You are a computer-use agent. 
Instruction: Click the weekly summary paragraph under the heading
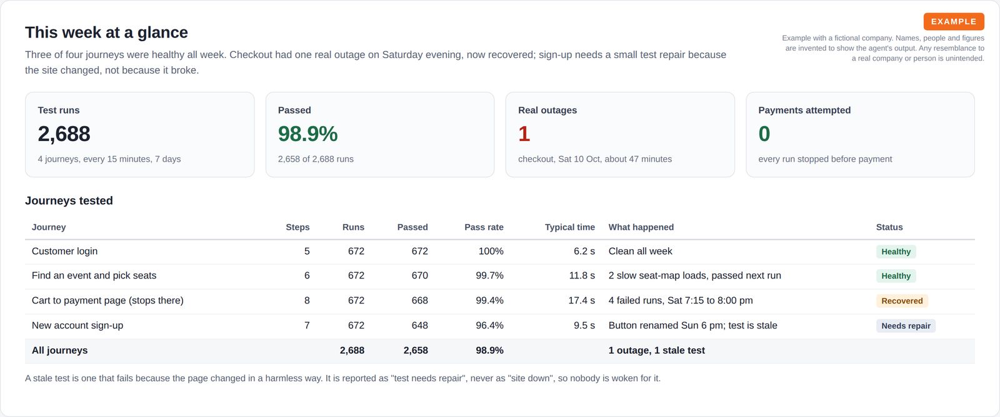pyautogui.click(x=376, y=62)
